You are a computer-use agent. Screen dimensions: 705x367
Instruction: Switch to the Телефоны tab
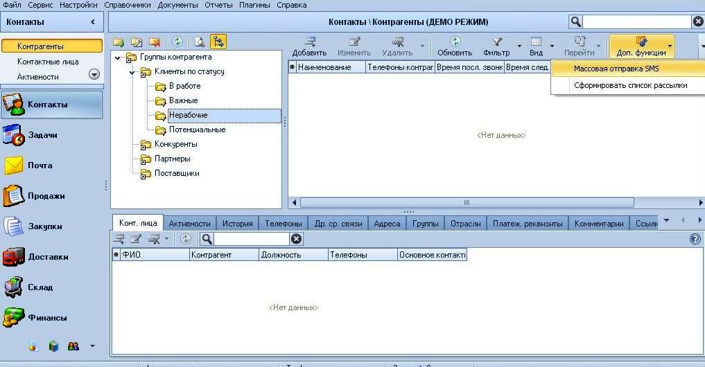coord(284,223)
